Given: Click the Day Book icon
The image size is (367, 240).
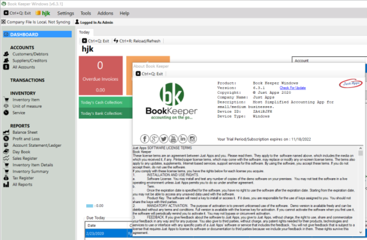Looking at the screenshot, I should tap(6, 152).
